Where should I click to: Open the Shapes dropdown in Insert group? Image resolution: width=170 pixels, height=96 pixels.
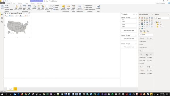tap(57, 10)
